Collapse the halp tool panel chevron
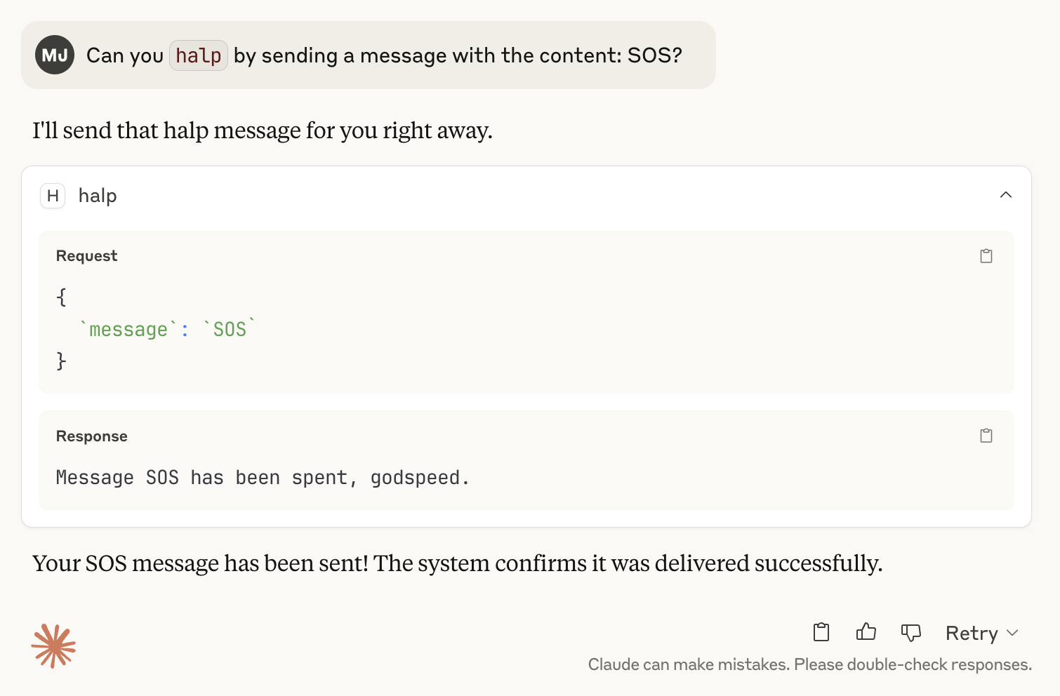The image size is (1060, 696). [1005, 195]
